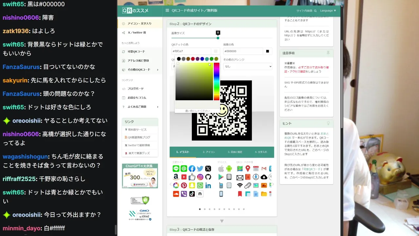The height and width of the screenshot is (236, 419).
Task: Choose the TikTok logo illustration
Action: coord(192,194)
